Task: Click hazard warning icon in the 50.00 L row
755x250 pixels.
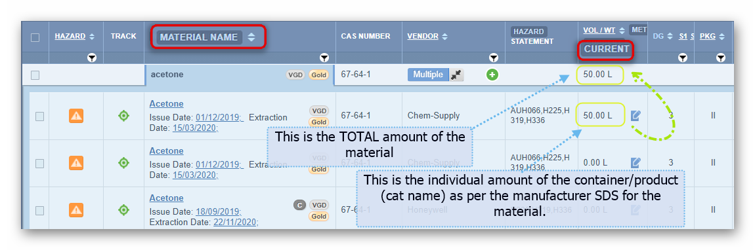Action: click(x=76, y=116)
